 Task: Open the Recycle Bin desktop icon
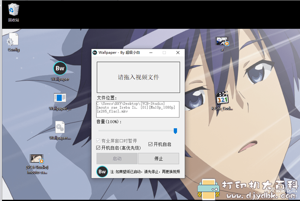coord(13,12)
